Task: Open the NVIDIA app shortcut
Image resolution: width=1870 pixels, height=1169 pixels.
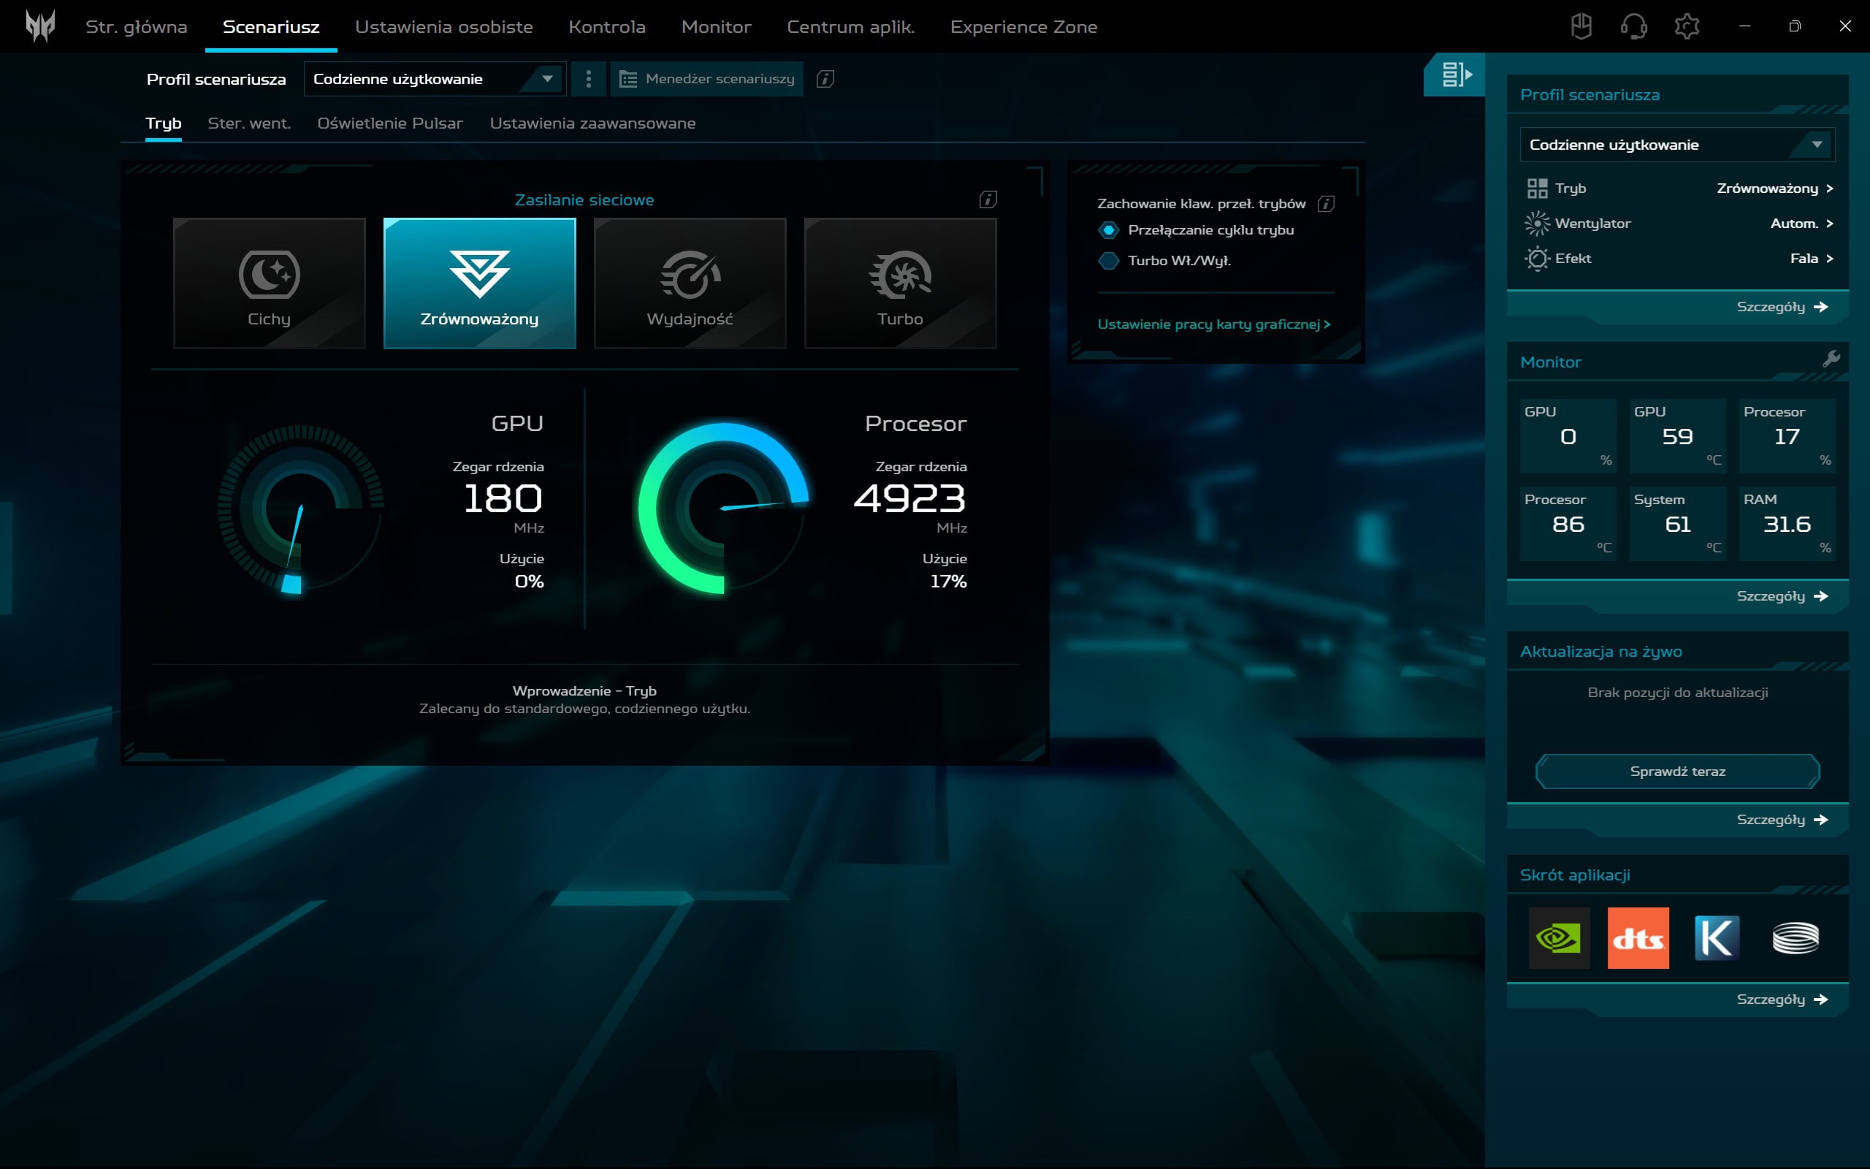Action: 1559,938
